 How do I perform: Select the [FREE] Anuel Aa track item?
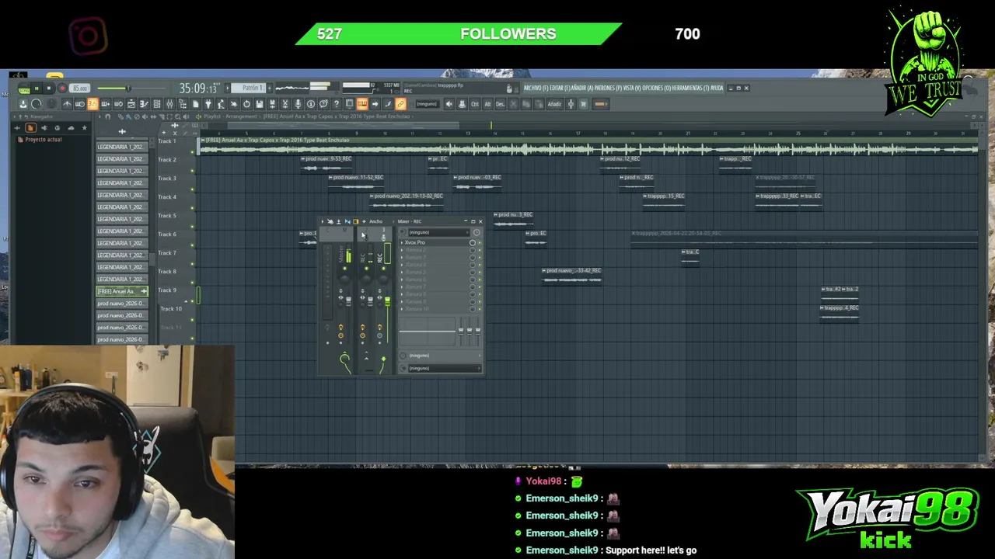pyautogui.click(x=121, y=291)
